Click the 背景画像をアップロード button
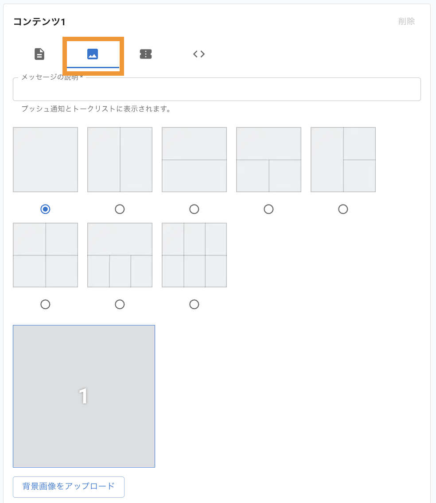 point(68,487)
